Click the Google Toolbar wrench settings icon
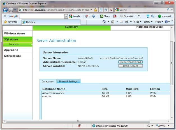This screenshot has height=130, width=176. pyautogui.click(x=152, y=16)
